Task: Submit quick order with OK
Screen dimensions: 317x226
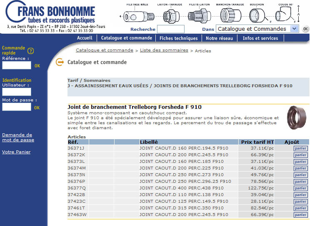Action: 37,66
